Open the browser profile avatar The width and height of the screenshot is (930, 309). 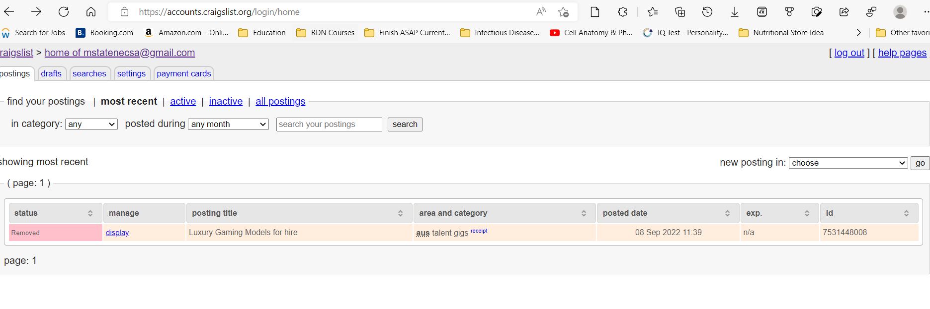[900, 12]
